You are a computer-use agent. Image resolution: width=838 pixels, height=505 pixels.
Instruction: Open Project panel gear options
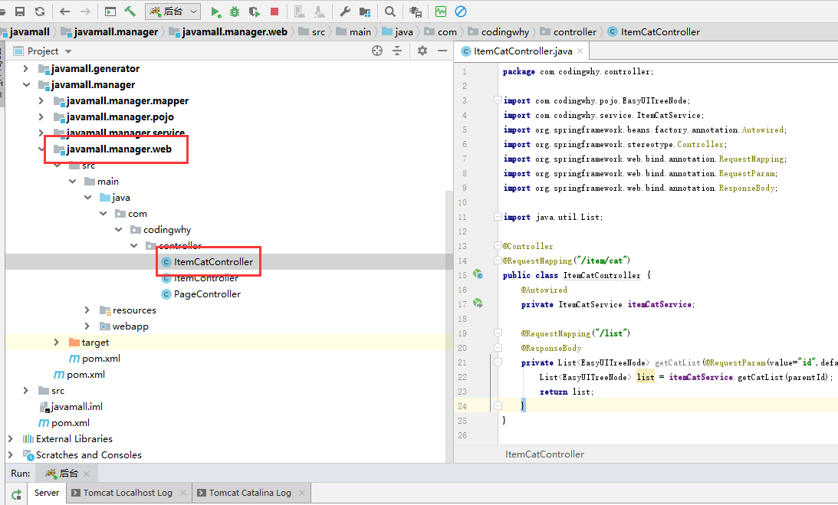pyautogui.click(x=422, y=51)
